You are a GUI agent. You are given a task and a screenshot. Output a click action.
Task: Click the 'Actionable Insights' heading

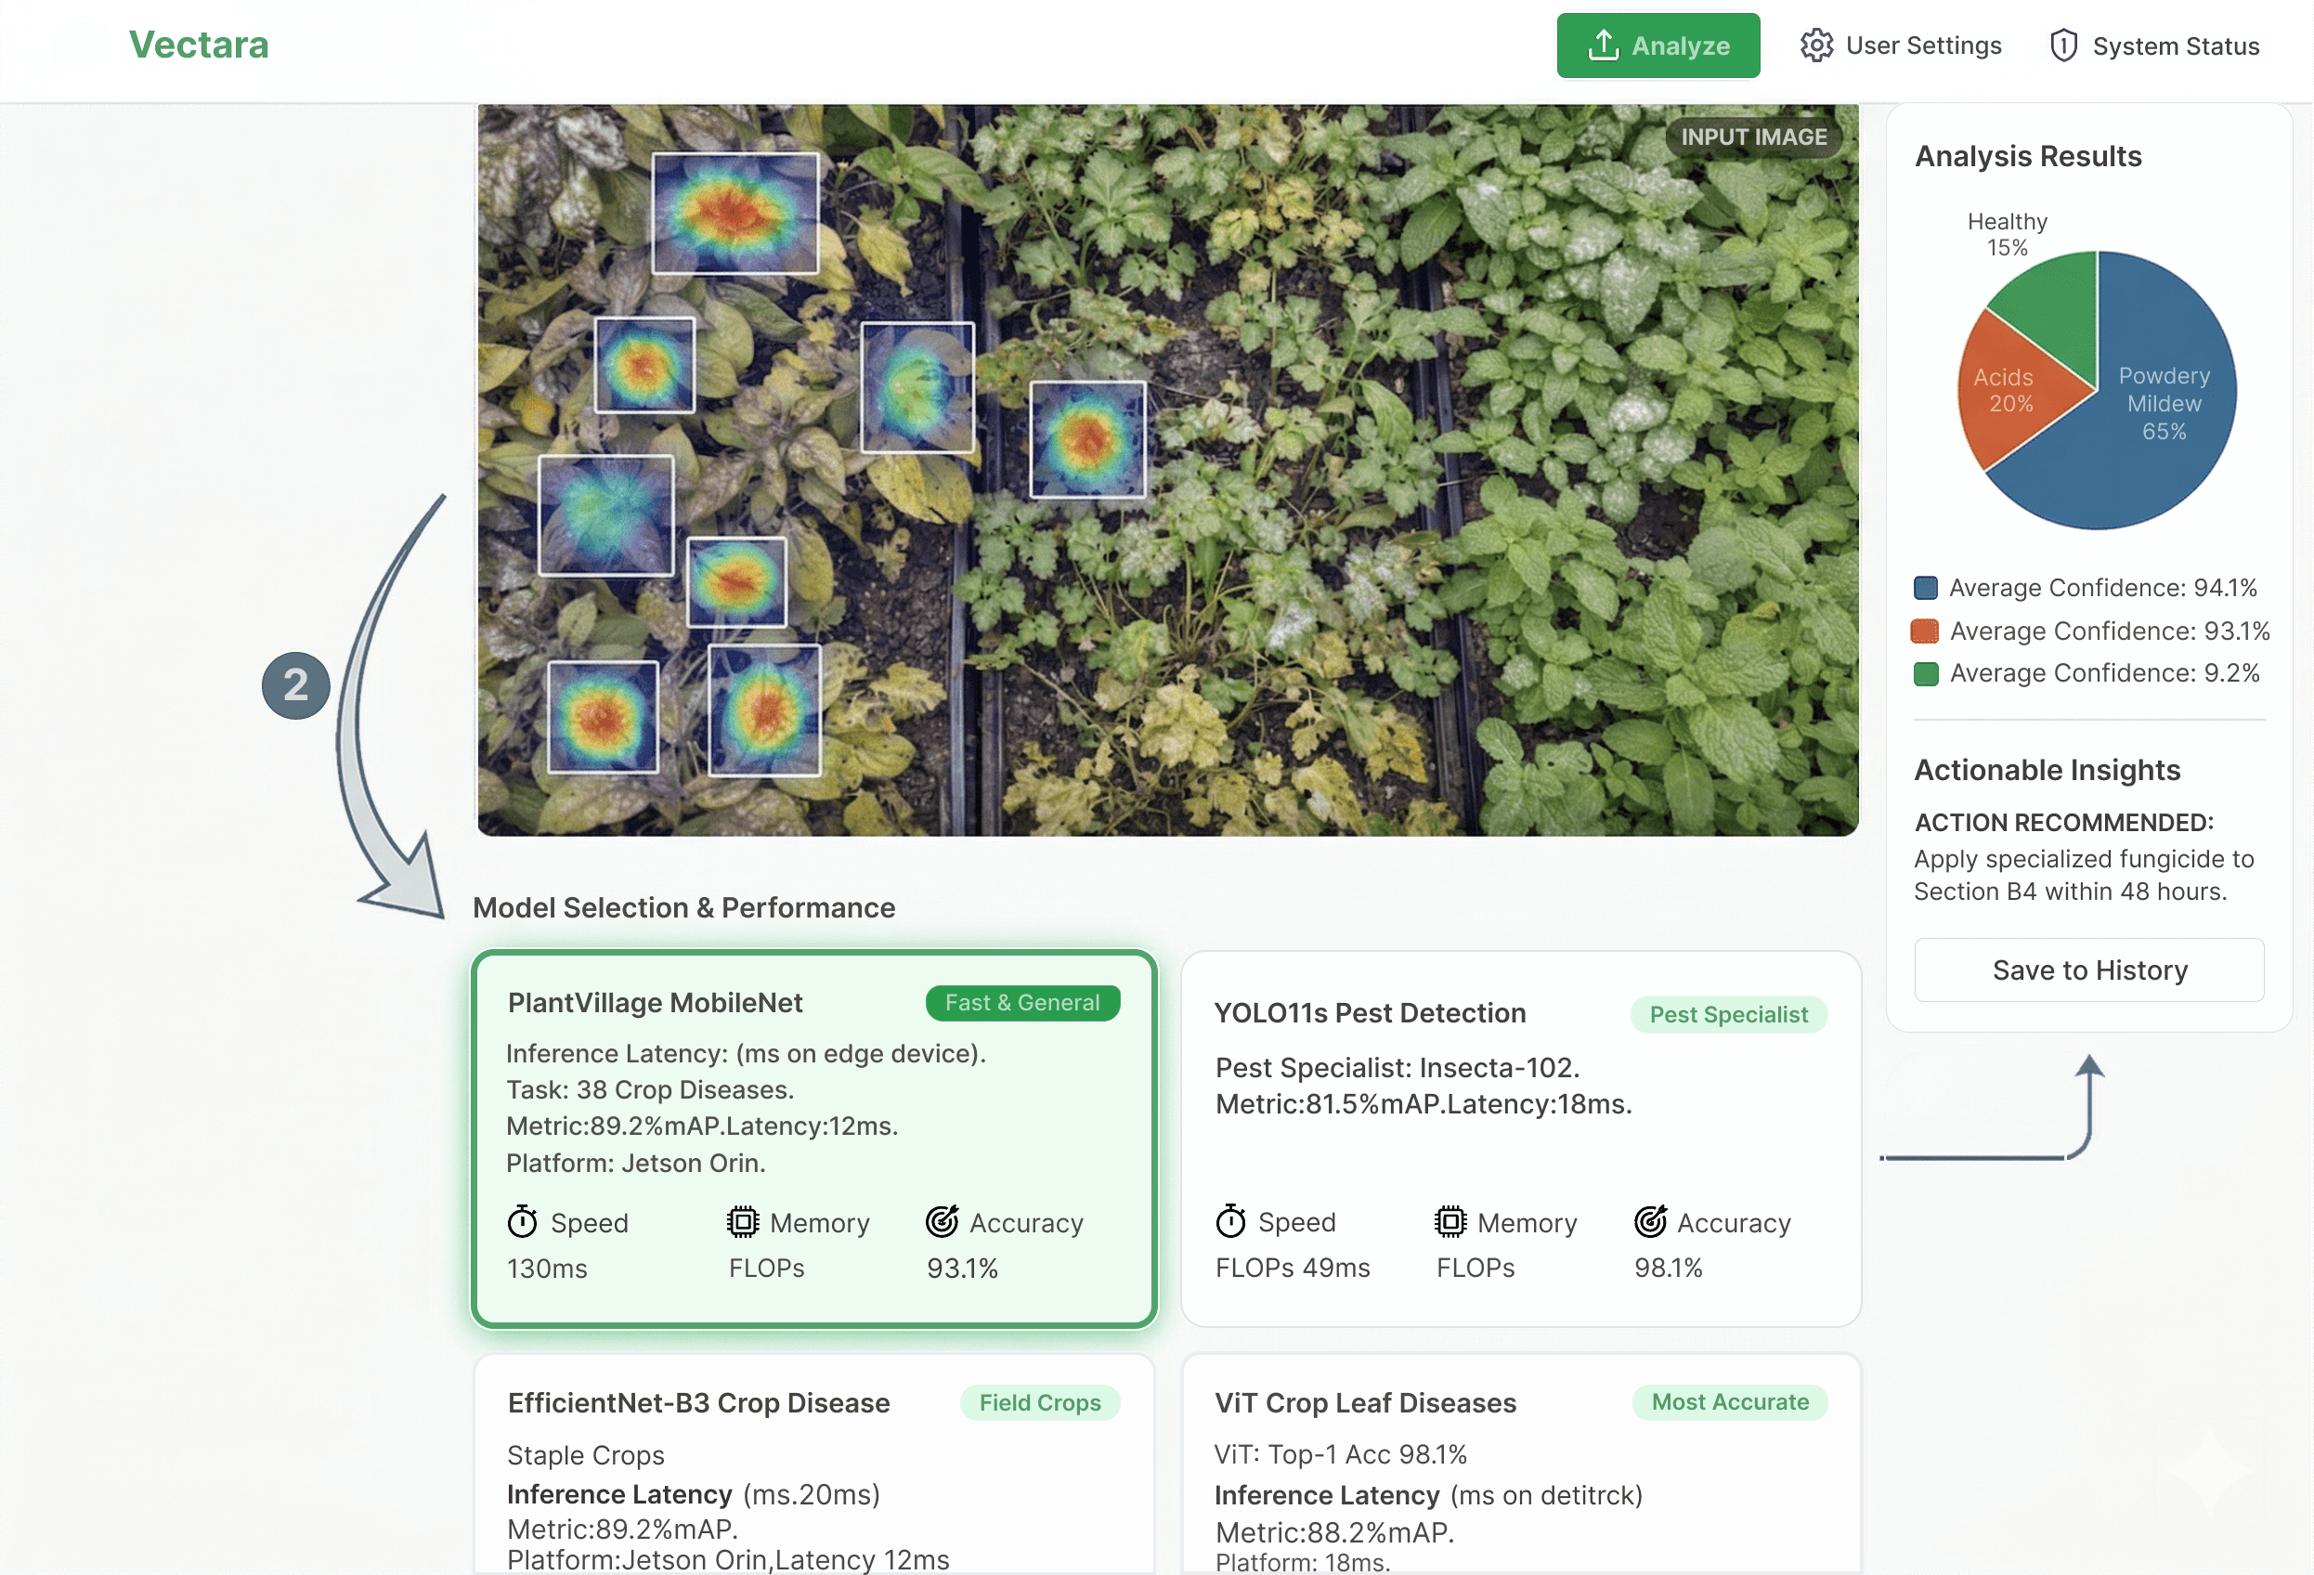(x=2047, y=770)
